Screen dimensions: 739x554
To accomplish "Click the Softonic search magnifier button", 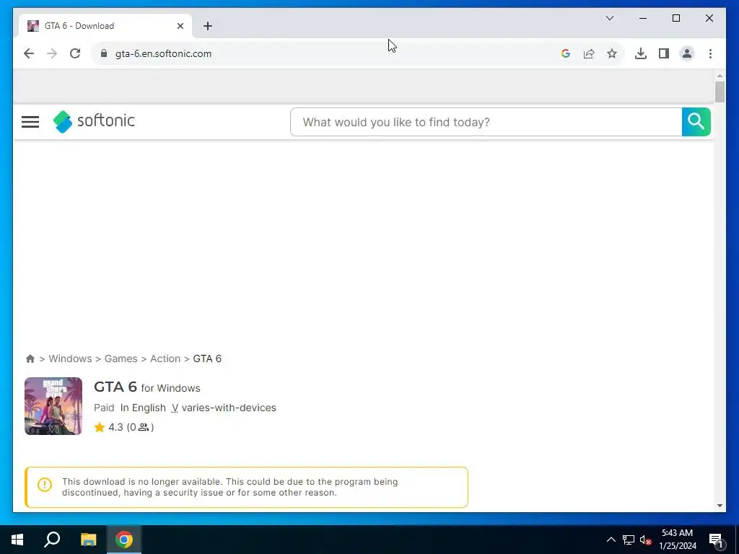I will coord(696,122).
